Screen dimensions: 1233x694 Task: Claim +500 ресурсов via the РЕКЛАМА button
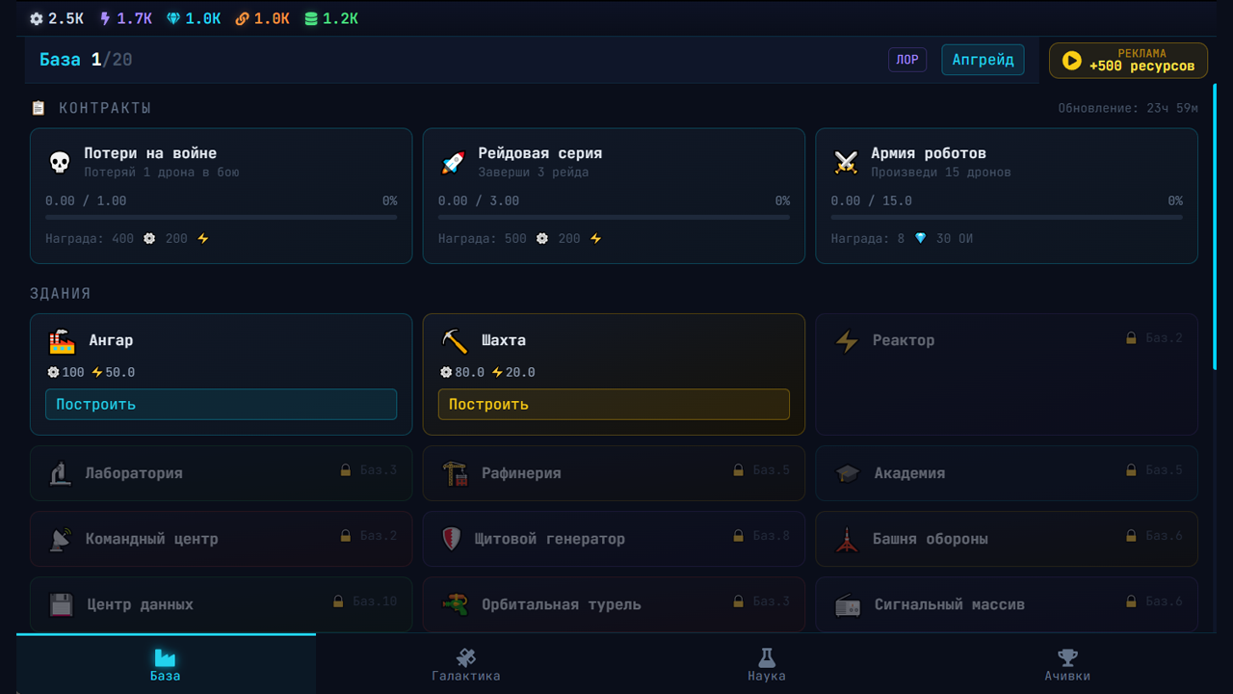pos(1128,60)
